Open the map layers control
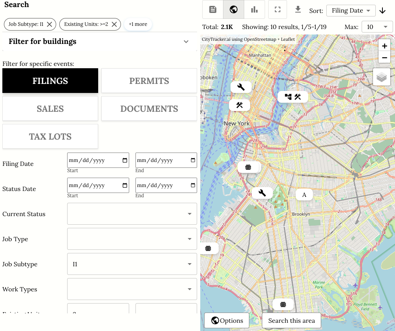 point(382,77)
